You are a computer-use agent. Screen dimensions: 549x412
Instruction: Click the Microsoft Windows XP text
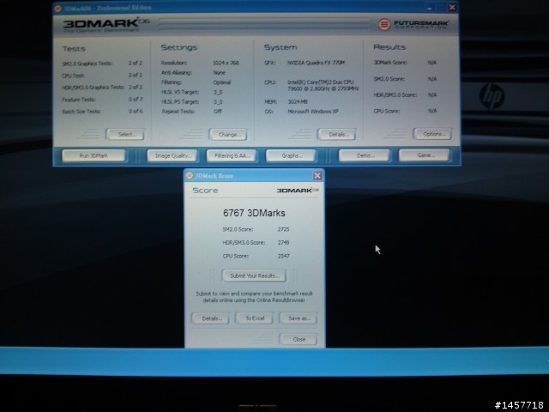(x=312, y=112)
